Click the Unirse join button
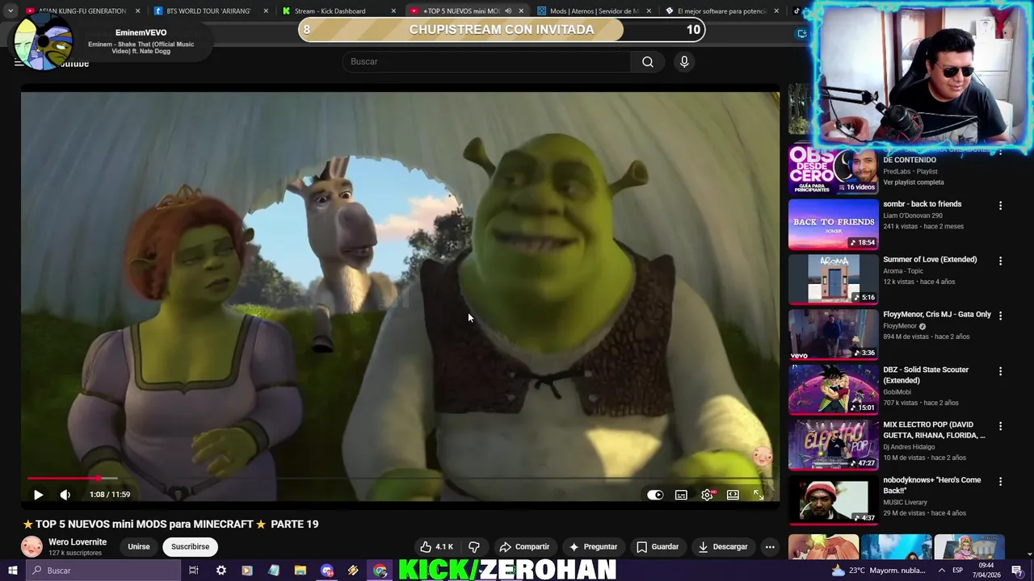1034x581 pixels. pyautogui.click(x=139, y=546)
